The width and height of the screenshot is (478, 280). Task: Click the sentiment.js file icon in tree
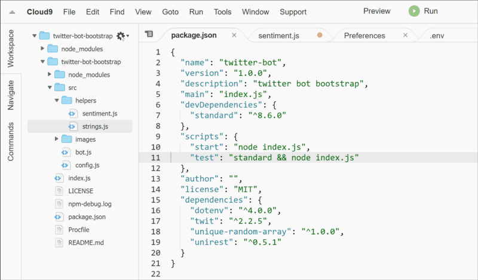tap(72, 114)
